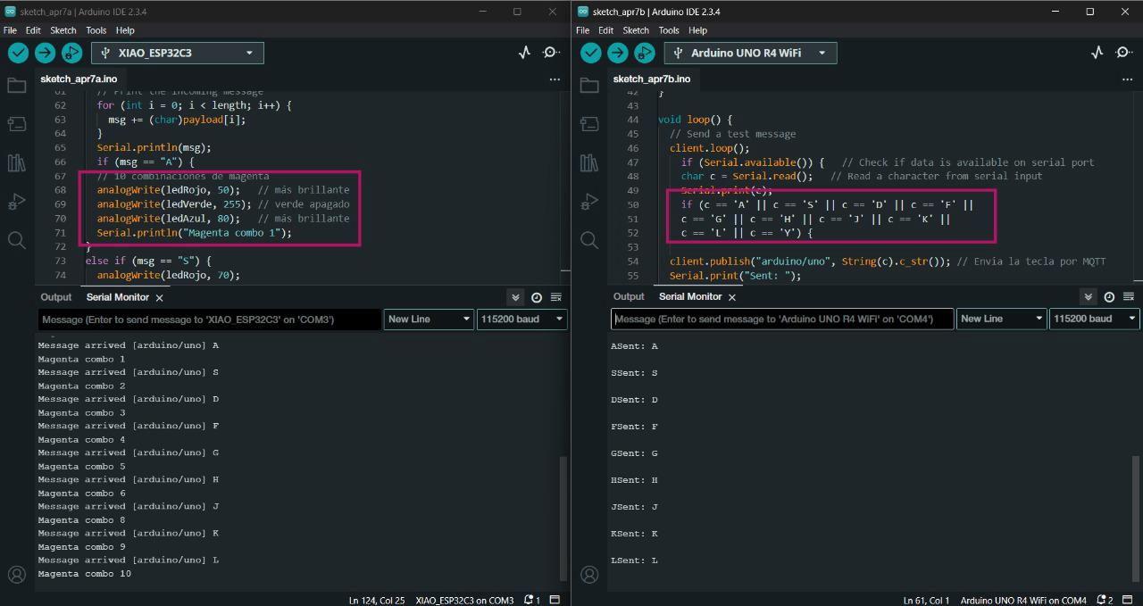Open XIAO_ESP32C3 board selector dropdown
This screenshot has height=606, width=1143.
[x=178, y=53]
